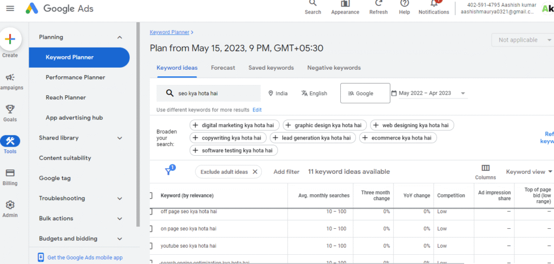Select Keyword Planner in sidebar
The height and width of the screenshot is (264, 554).
point(79,57)
